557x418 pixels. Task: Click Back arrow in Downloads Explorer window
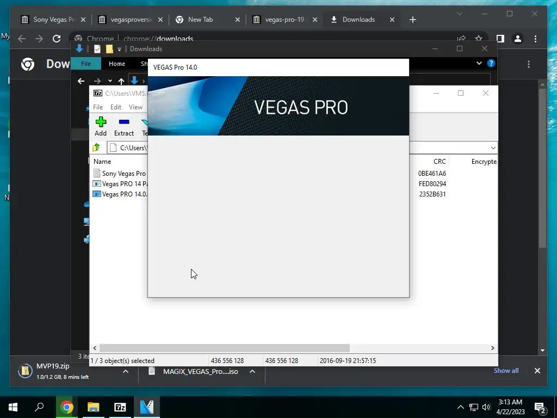(81, 81)
